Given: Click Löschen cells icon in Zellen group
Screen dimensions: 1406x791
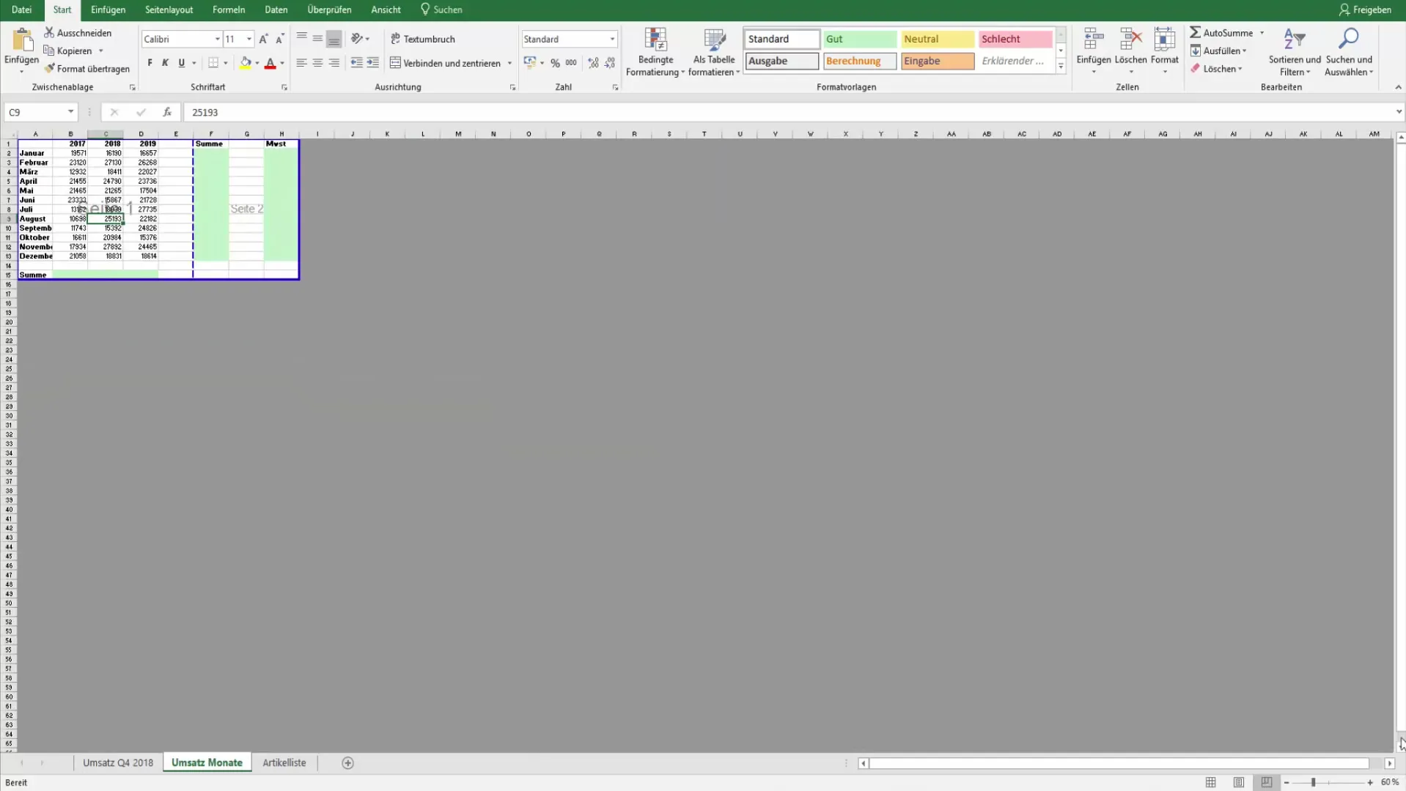Looking at the screenshot, I should pos(1130,40).
